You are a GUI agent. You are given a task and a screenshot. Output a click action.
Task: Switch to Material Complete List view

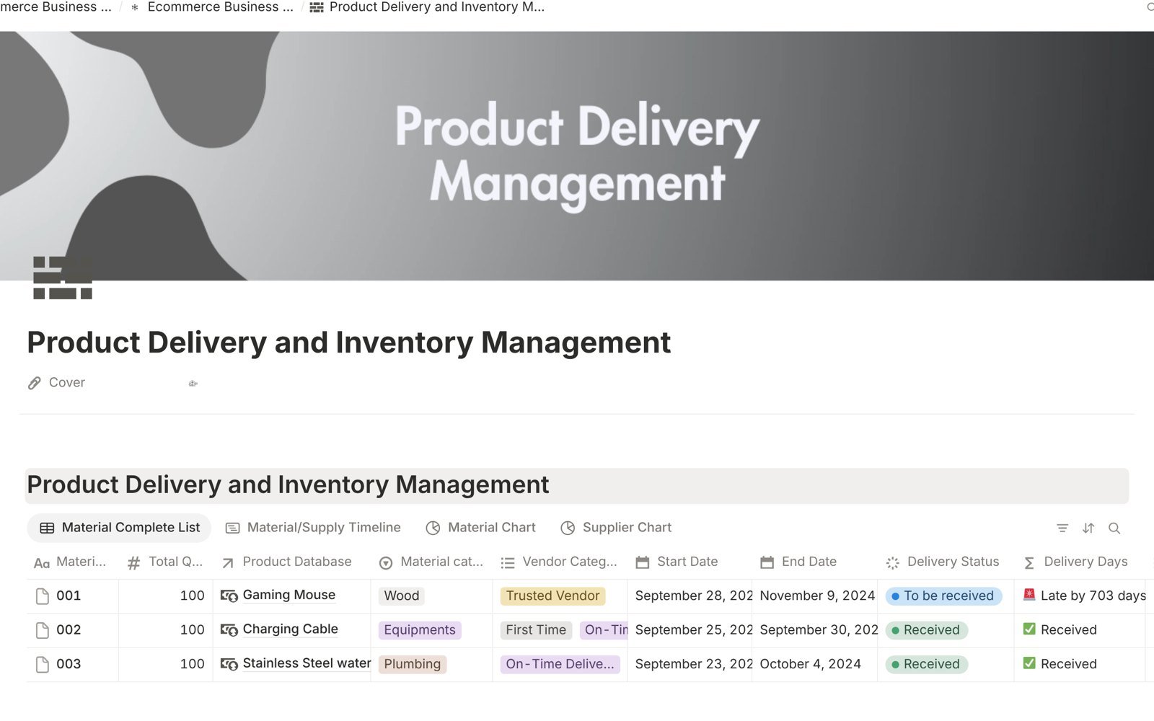tap(119, 528)
